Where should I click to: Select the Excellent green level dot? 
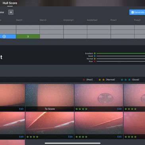pos(95,53)
